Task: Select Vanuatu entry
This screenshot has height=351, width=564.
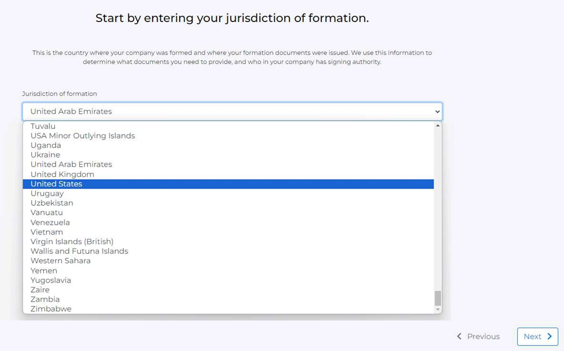Action: tap(228, 213)
